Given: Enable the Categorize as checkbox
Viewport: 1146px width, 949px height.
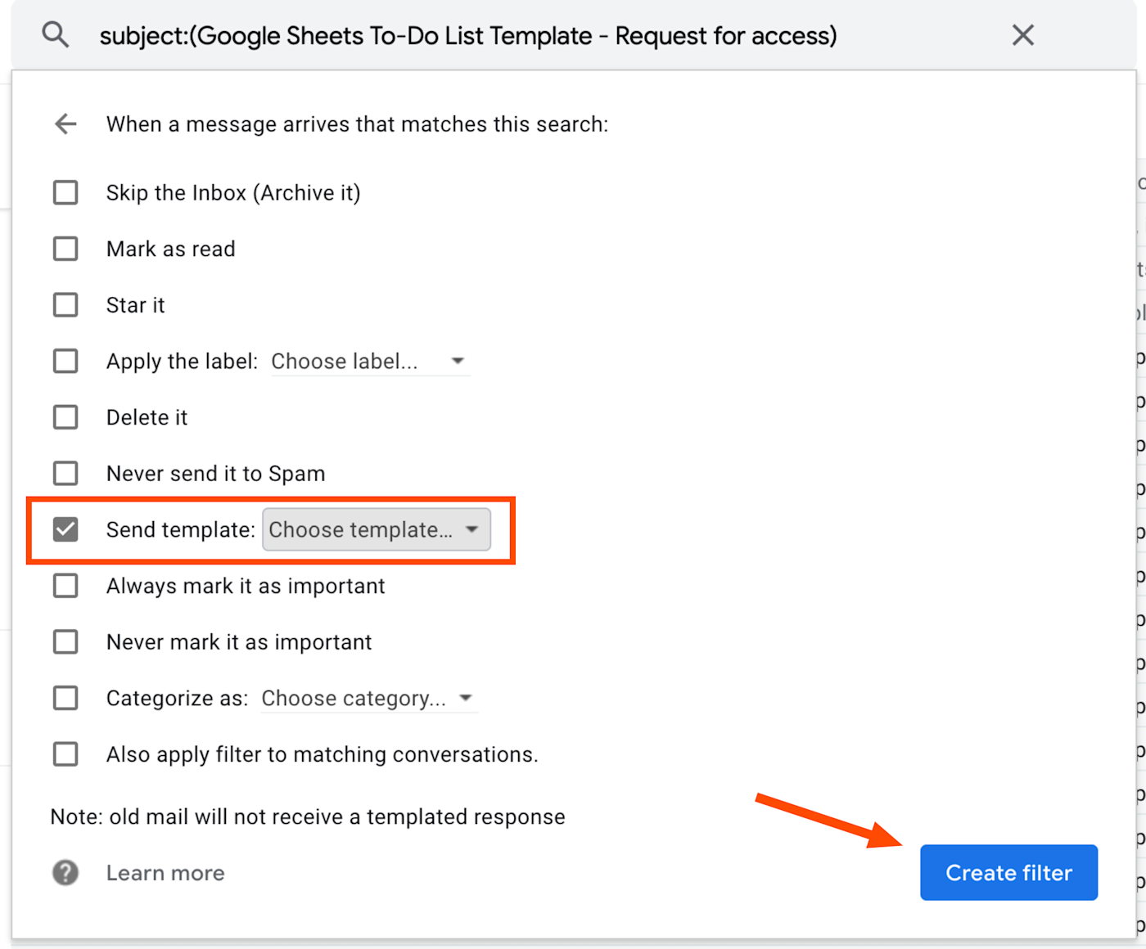Looking at the screenshot, I should (65, 698).
